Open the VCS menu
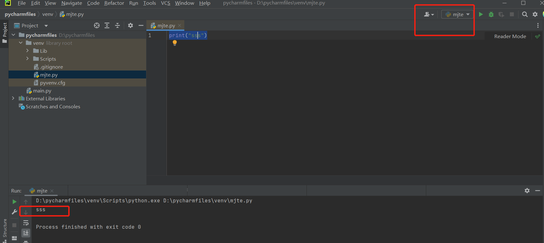The width and height of the screenshot is (544, 243). [166, 3]
